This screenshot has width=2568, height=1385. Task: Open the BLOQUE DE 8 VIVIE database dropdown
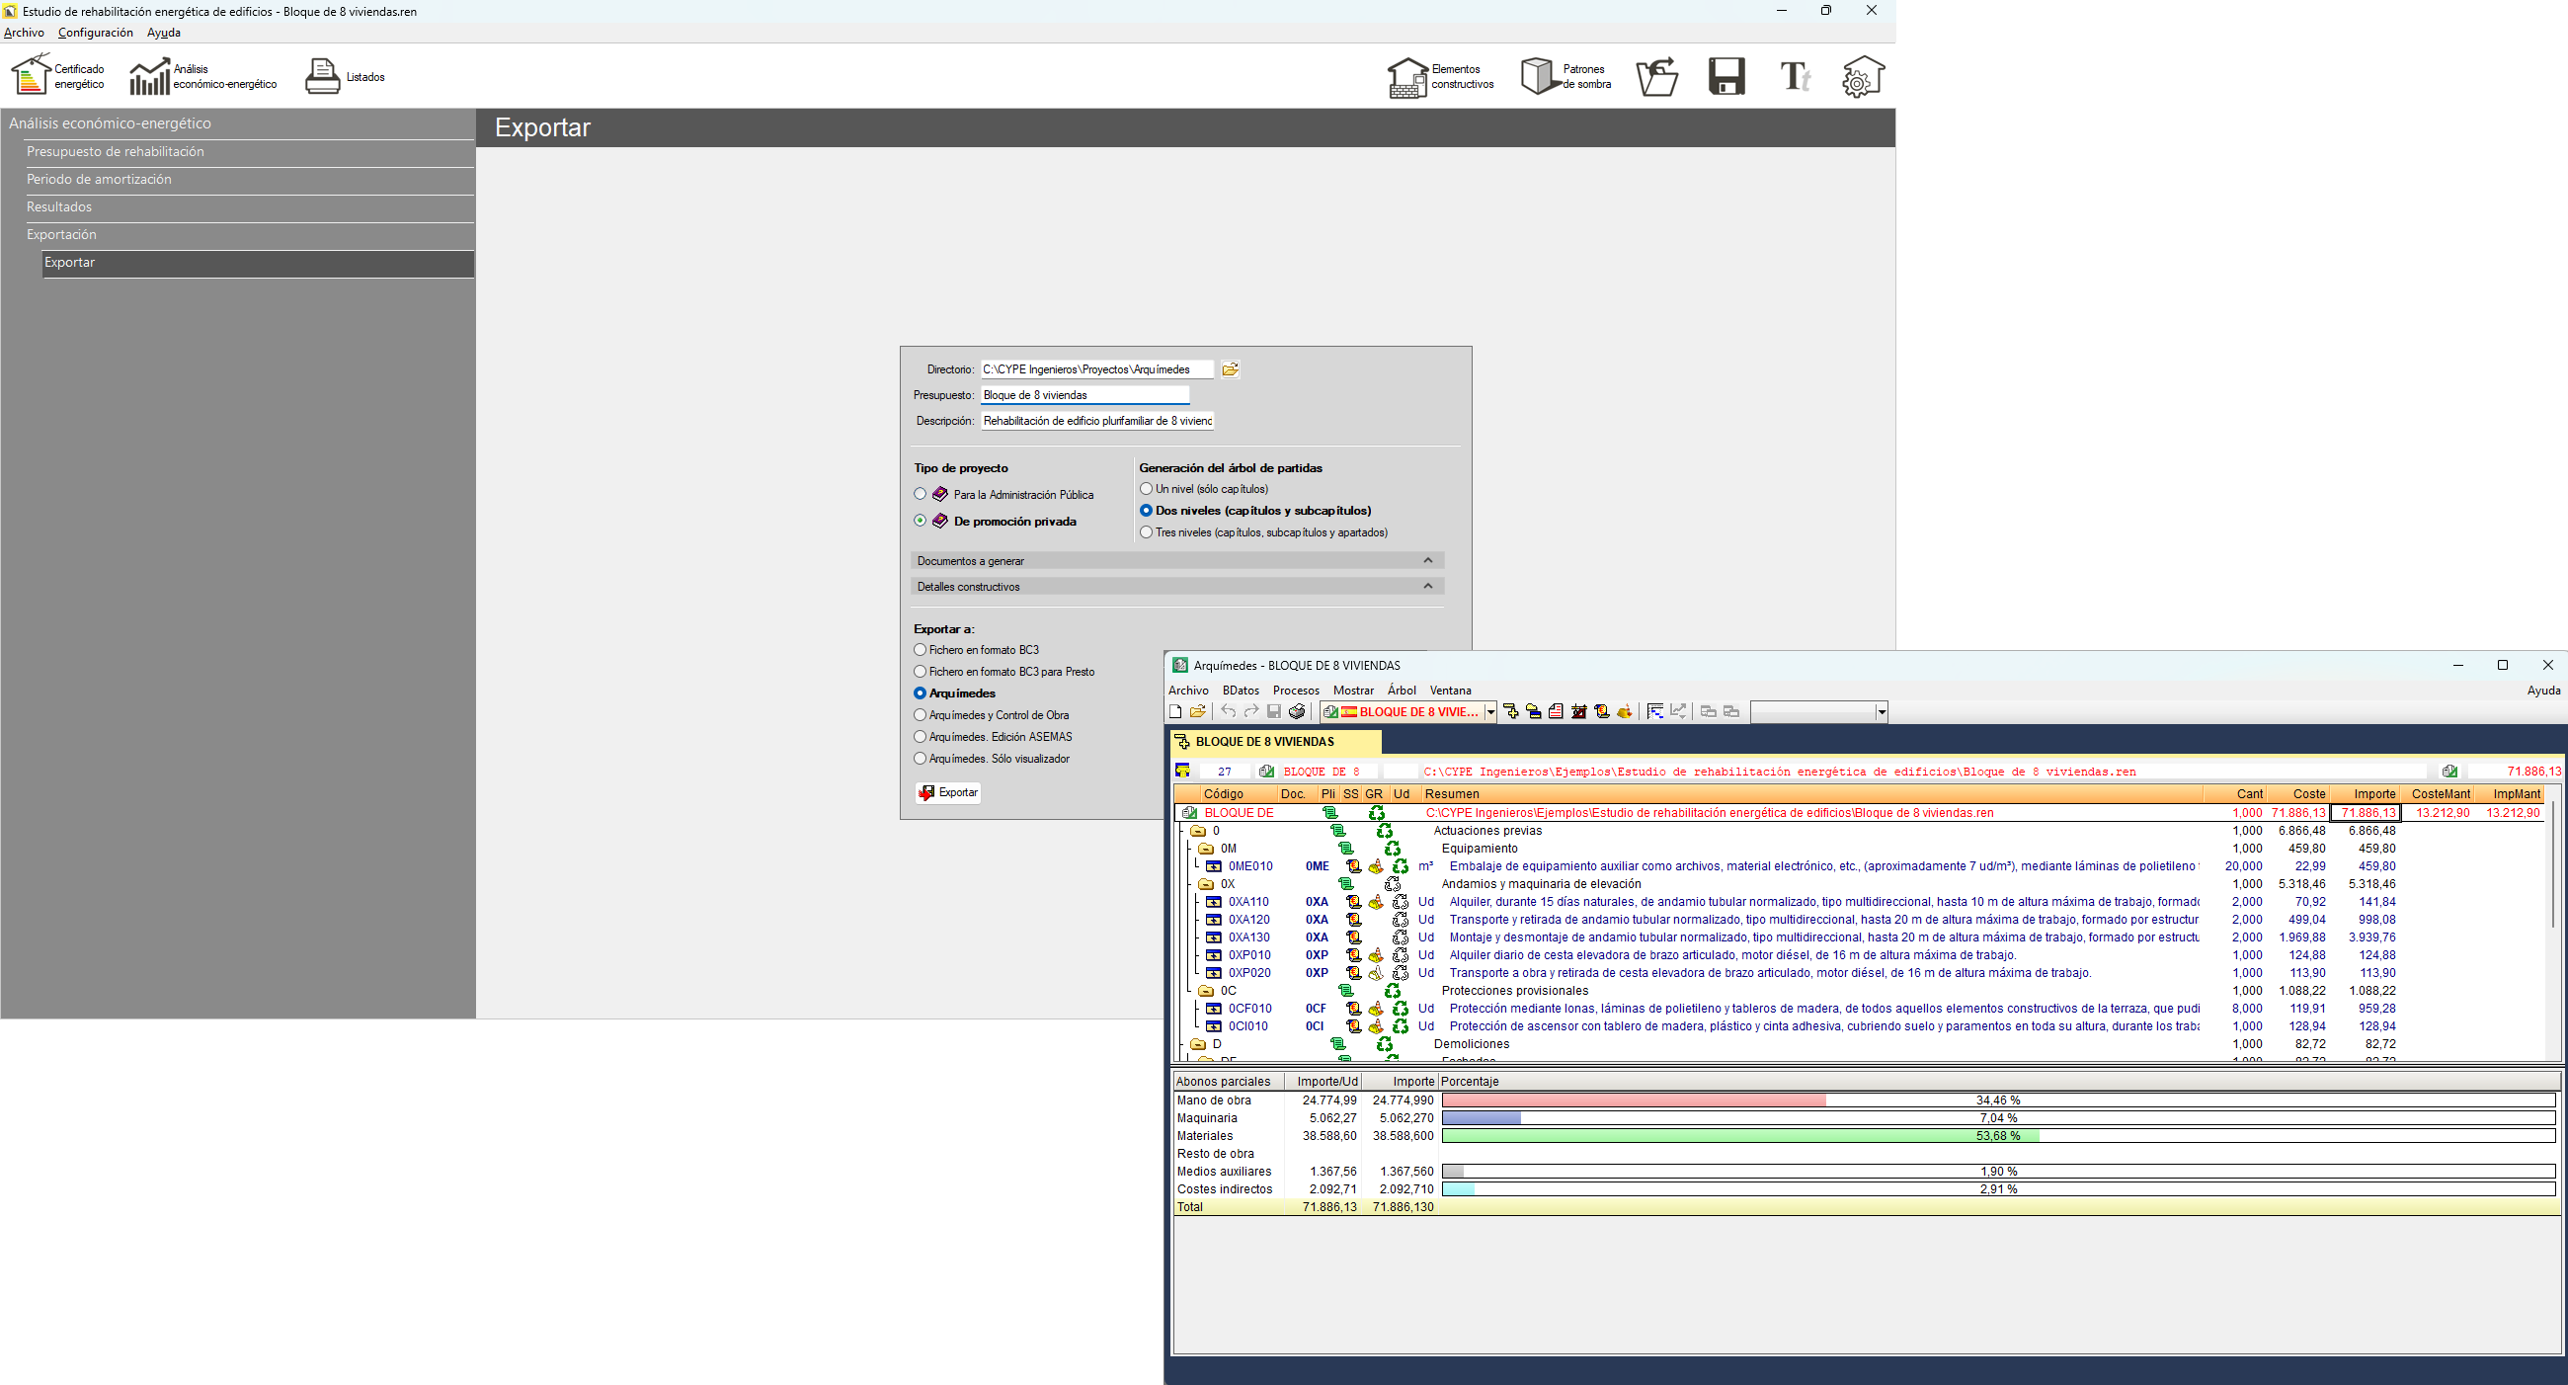pyautogui.click(x=1490, y=712)
